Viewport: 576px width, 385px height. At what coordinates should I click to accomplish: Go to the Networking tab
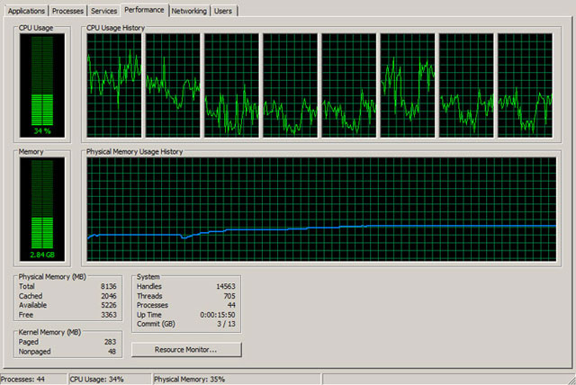(x=189, y=11)
